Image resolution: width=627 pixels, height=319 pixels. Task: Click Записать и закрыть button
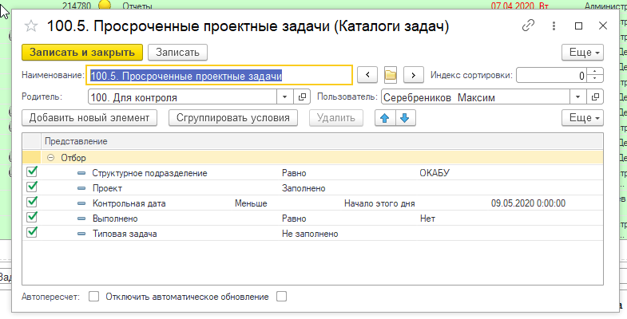point(81,52)
